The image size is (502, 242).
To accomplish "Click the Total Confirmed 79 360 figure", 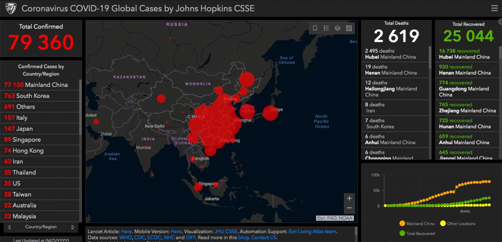I will click(x=41, y=42).
